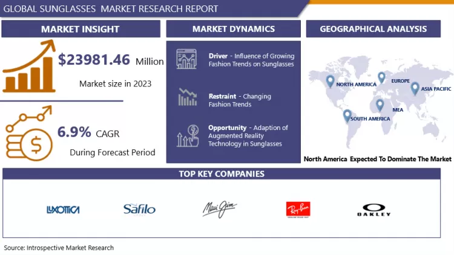Click the Opportunity Augmented Reality text
Screen dimensions: 454x255
click(248, 135)
